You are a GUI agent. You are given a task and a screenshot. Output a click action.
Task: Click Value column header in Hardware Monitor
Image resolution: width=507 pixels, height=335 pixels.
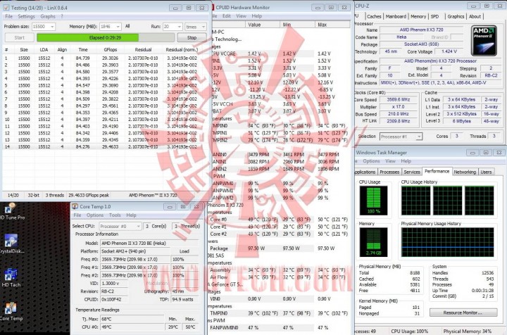coord(263,25)
